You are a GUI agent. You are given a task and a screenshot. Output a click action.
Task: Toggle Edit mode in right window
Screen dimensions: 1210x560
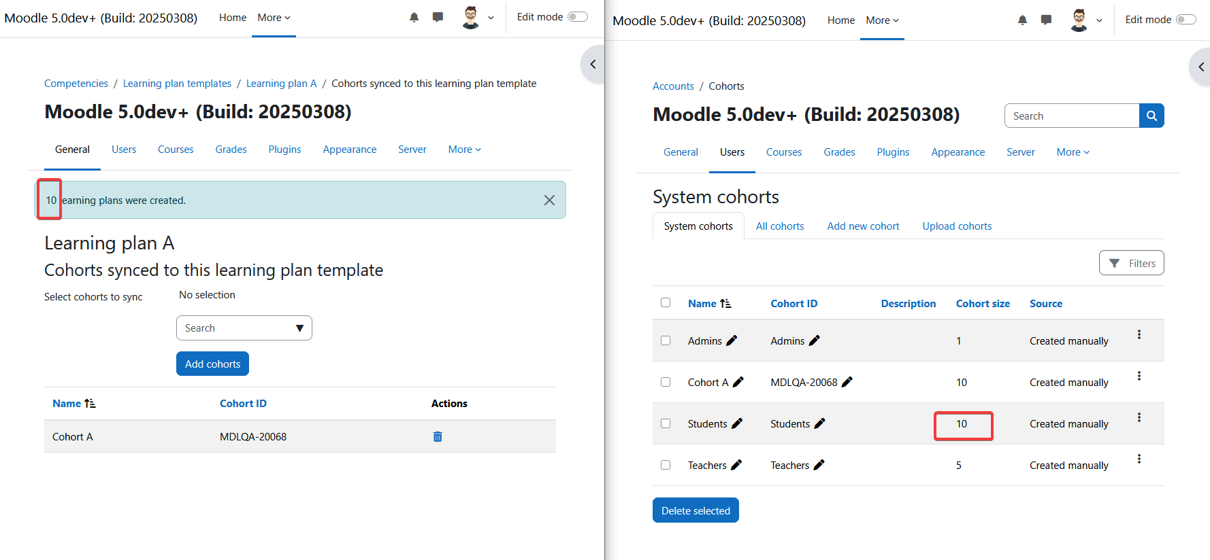(x=1186, y=20)
